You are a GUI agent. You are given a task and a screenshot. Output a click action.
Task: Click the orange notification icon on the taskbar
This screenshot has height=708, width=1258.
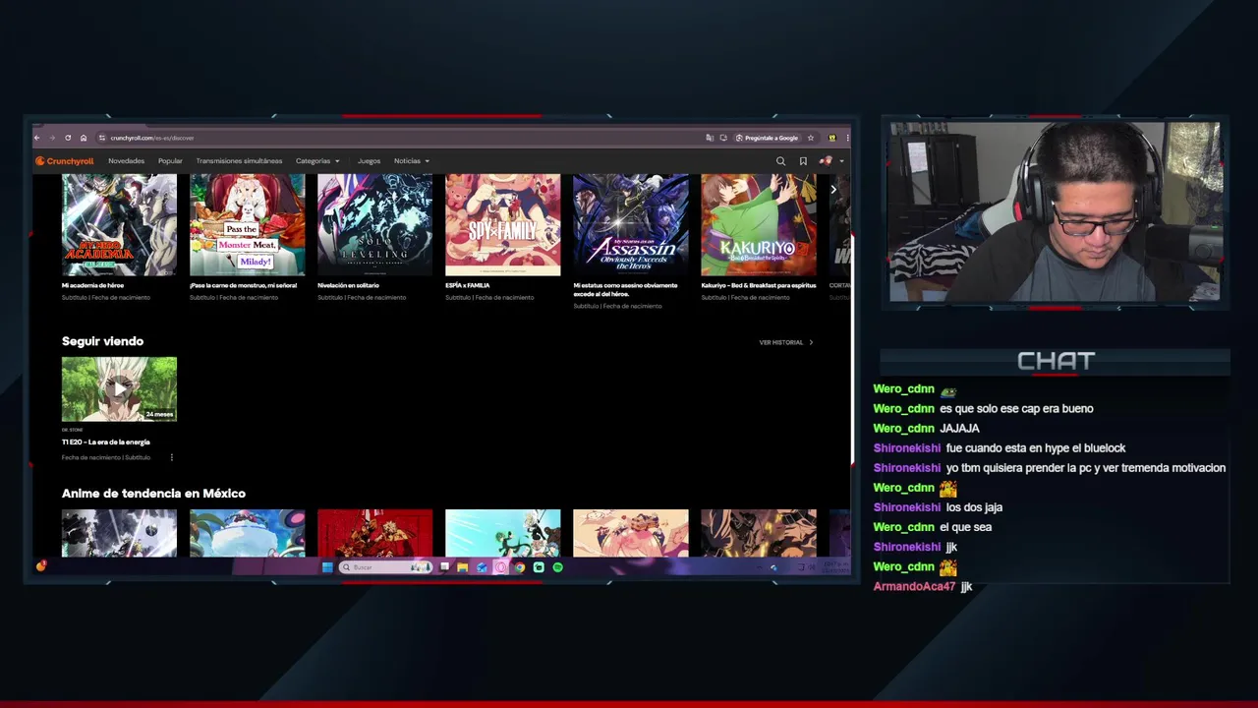pyautogui.click(x=40, y=566)
